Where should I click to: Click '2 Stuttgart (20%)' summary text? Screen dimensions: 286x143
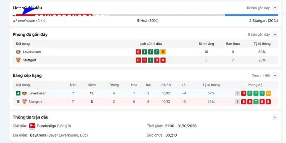263,21
